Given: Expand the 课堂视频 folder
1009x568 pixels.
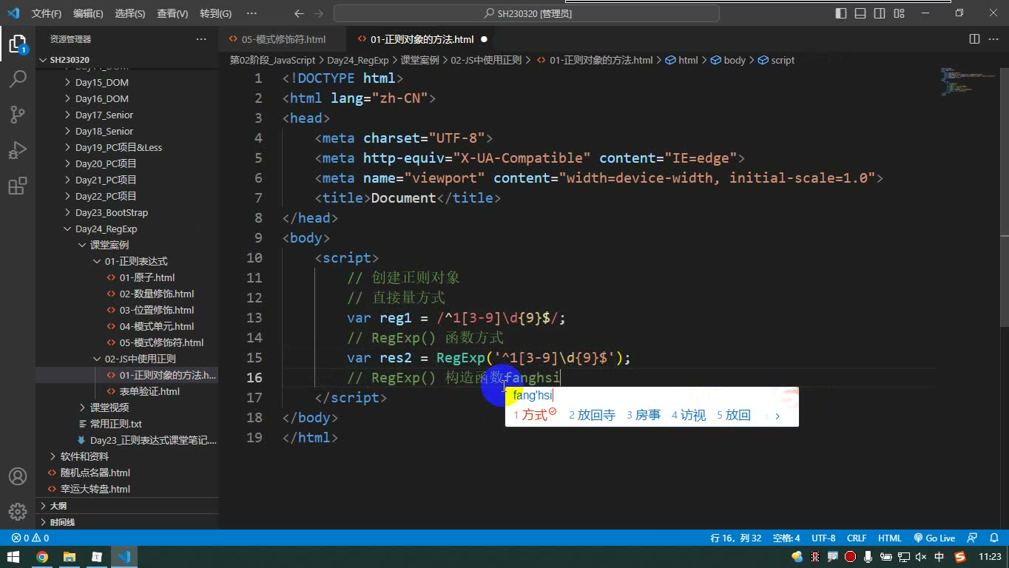Looking at the screenshot, I should [x=109, y=408].
